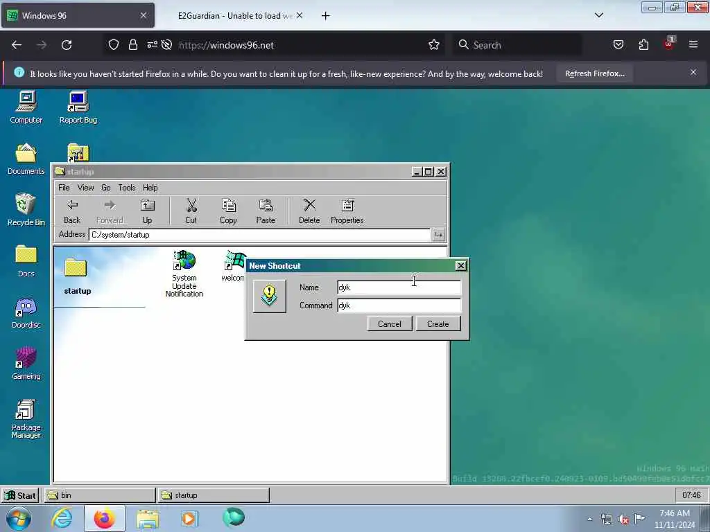Switch to the Windows 96 browser tab
The width and height of the screenshot is (710, 532).
pos(78,15)
